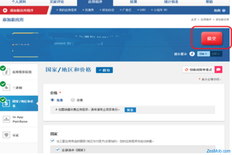Click the round info icon beside 显示提示

[x=192, y=54]
